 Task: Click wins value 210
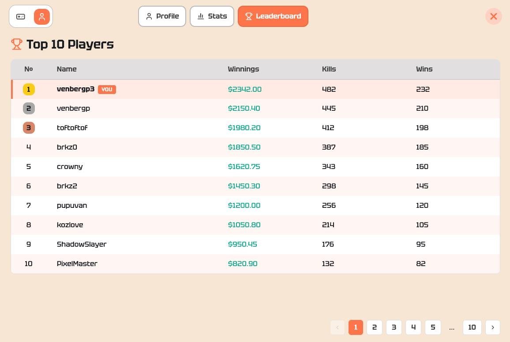(422, 109)
